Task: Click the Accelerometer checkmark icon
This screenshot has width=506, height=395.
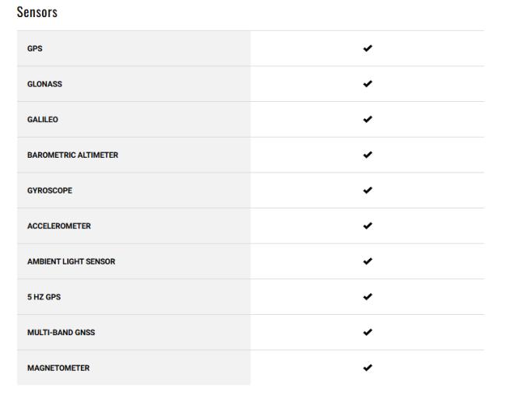Action: 367,225
